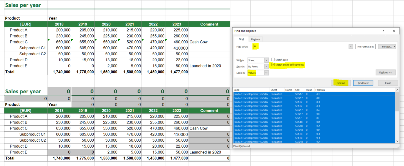Open the Look in dropdown showing Values
This screenshot has height=166, width=404.
pyautogui.click(x=266, y=73)
